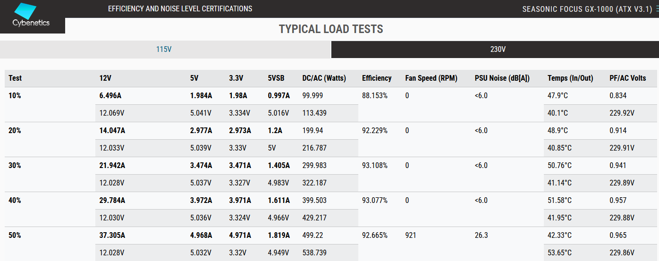This screenshot has height=261, width=659.
Task: Click the 12.069V voltage value
Action: point(111,113)
